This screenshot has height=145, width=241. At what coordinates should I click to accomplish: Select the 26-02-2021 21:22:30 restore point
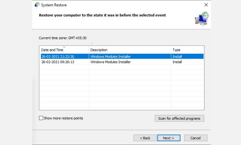(x=58, y=57)
